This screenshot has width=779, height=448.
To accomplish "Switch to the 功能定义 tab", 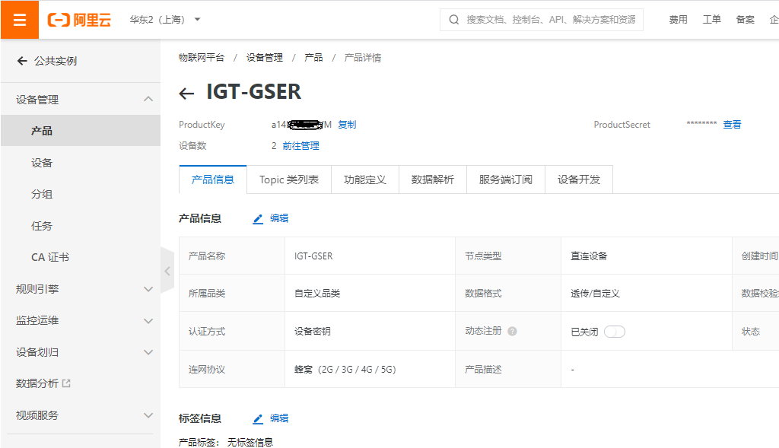I will [364, 180].
